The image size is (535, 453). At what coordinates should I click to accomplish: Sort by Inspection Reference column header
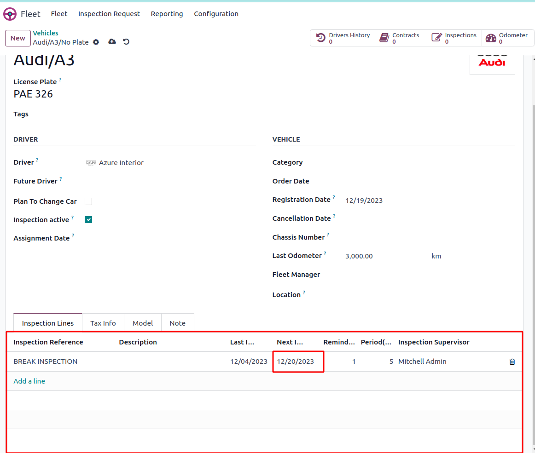tap(48, 342)
